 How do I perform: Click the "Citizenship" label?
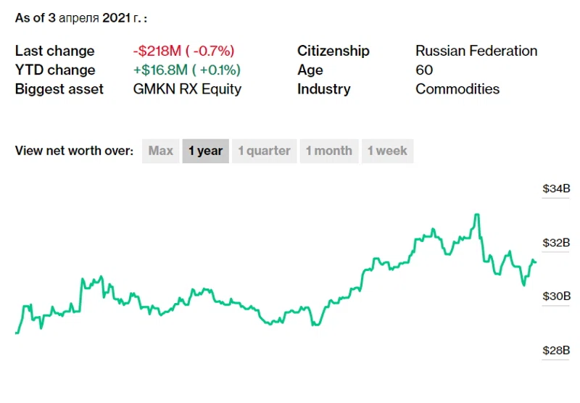point(333,51)
